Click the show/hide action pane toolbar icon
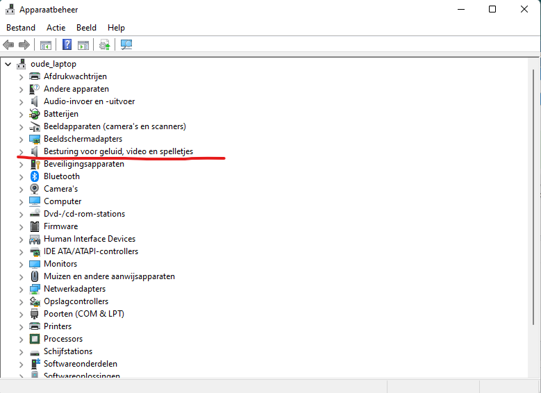The image size is (541, 393). [83, 45]
